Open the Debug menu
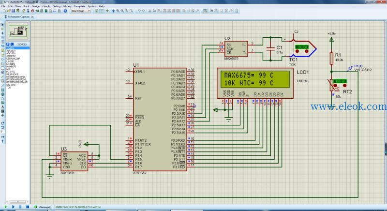Image resolution: width=387 pixels, height=211 pixels. [56, 6]
